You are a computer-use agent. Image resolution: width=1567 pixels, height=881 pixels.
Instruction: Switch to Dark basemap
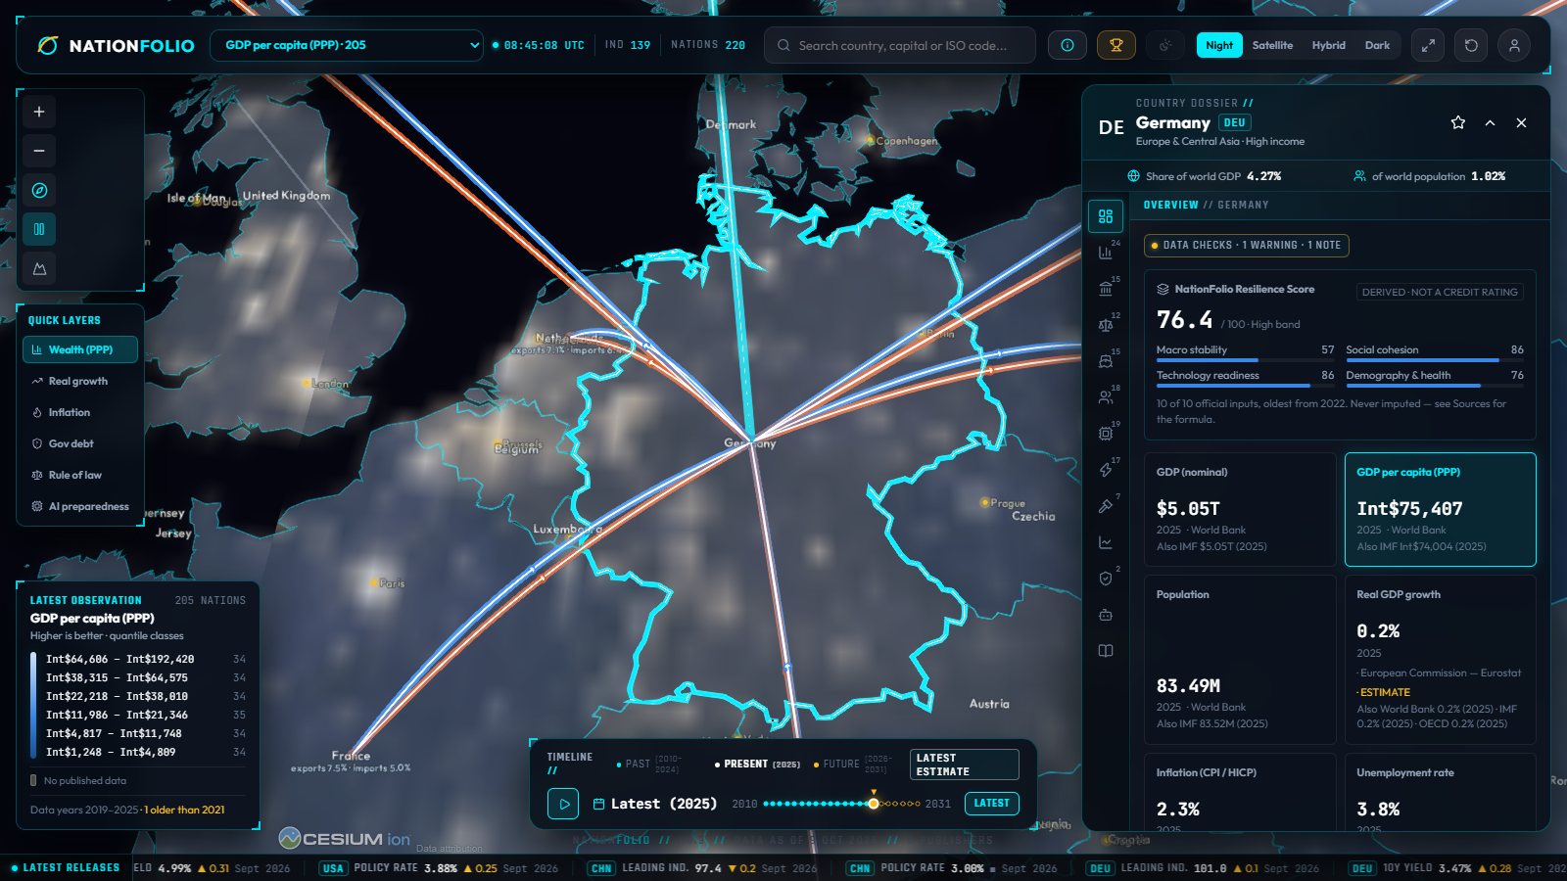click(x=1377, y=45)
